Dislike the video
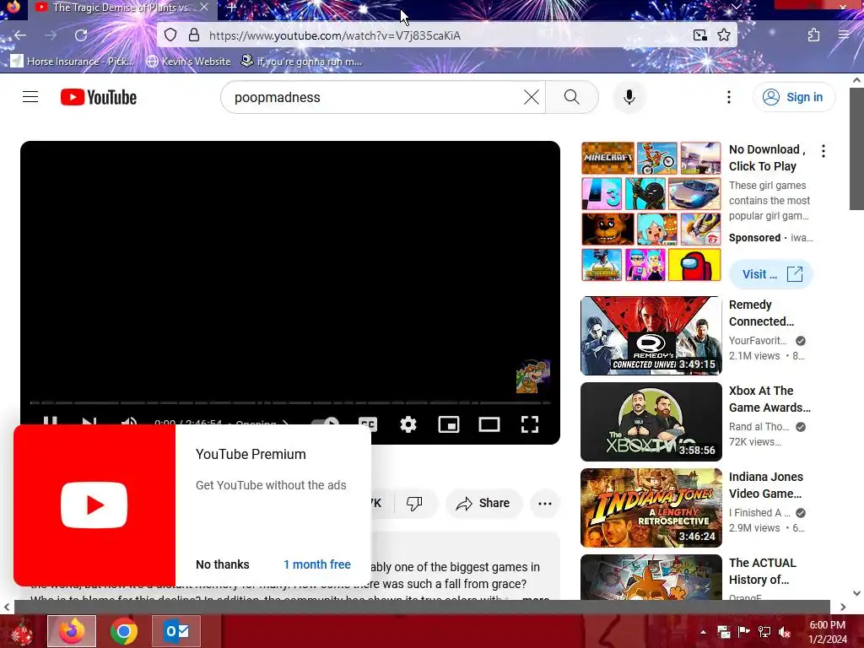Viewport: 864px width, 648px height. [414, 503]
